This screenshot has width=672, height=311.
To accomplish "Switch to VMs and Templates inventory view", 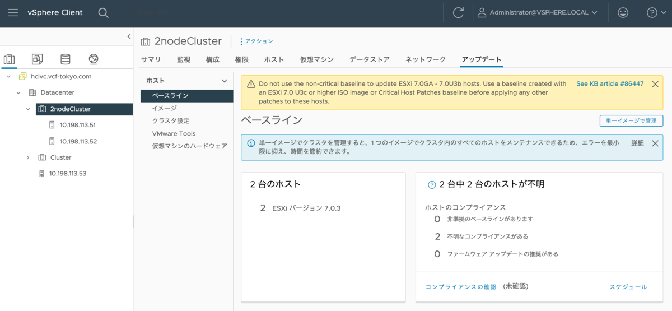I will click(38, 59).
